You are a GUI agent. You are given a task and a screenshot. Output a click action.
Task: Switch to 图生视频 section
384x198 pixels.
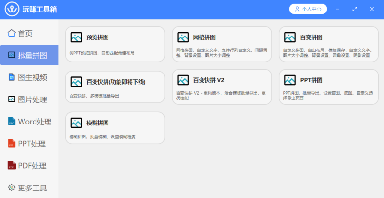click(29, 77)
